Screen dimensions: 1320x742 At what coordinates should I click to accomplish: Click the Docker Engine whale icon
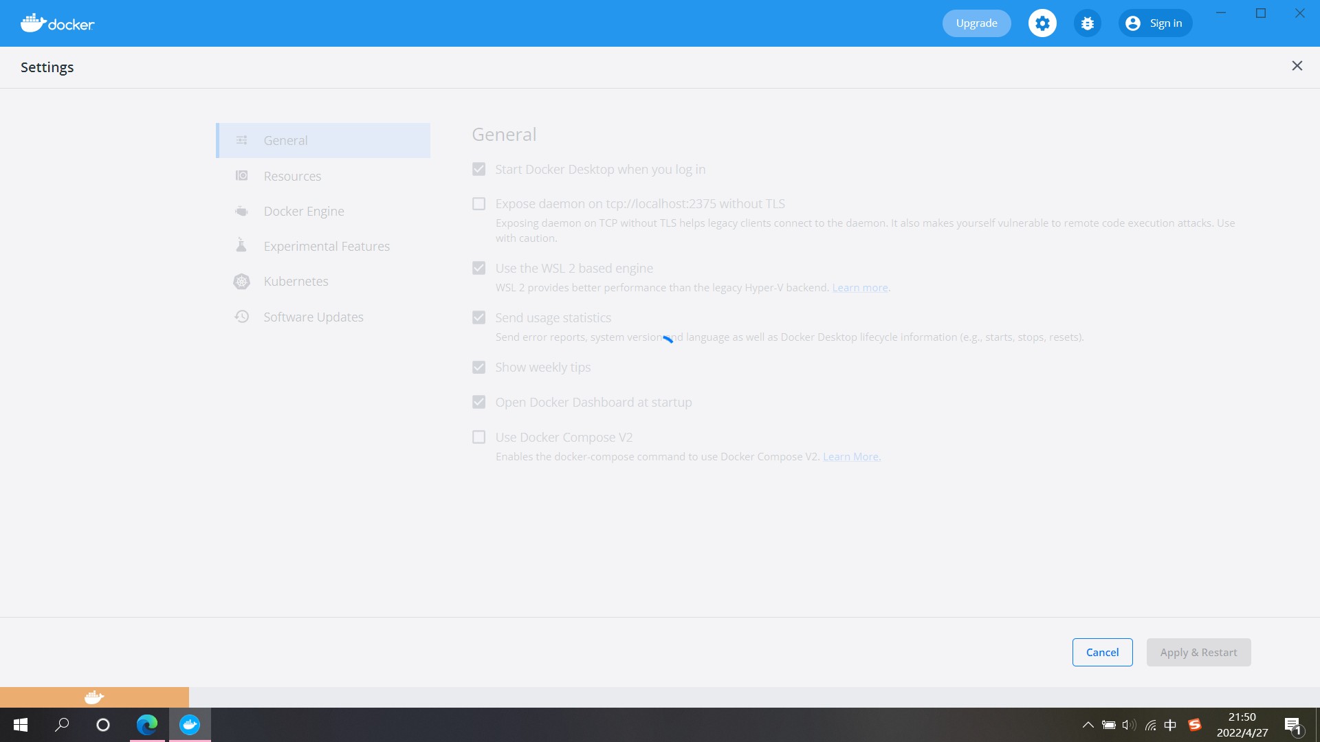coord(241,211)
